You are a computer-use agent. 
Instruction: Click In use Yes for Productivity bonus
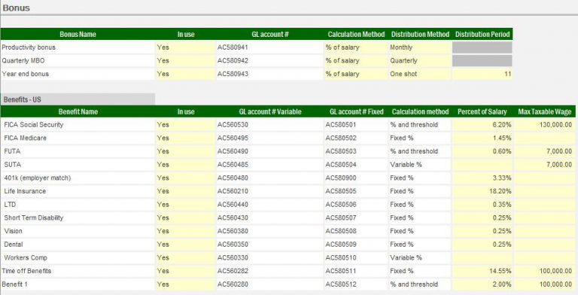point(185,47)
